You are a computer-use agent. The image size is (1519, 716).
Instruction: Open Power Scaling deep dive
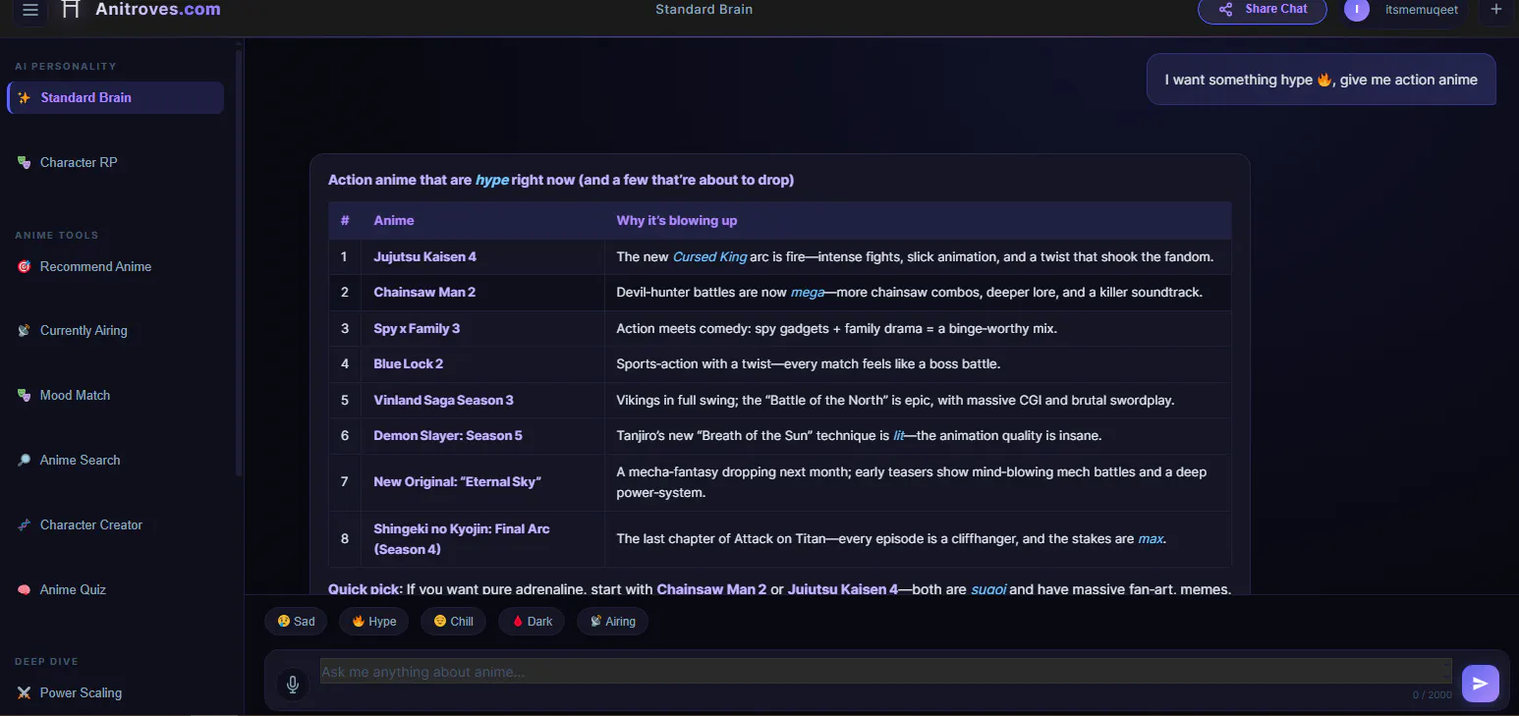(116, 693)
